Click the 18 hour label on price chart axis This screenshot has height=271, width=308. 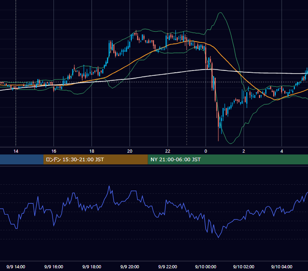click(92, 151)
